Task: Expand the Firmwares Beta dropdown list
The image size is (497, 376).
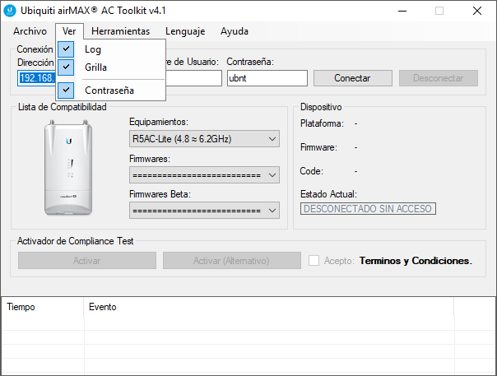Action: pyautogui.click(x=204, y=211)
